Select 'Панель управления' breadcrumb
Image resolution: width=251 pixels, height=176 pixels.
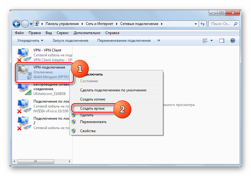click(x=62, y=24)
